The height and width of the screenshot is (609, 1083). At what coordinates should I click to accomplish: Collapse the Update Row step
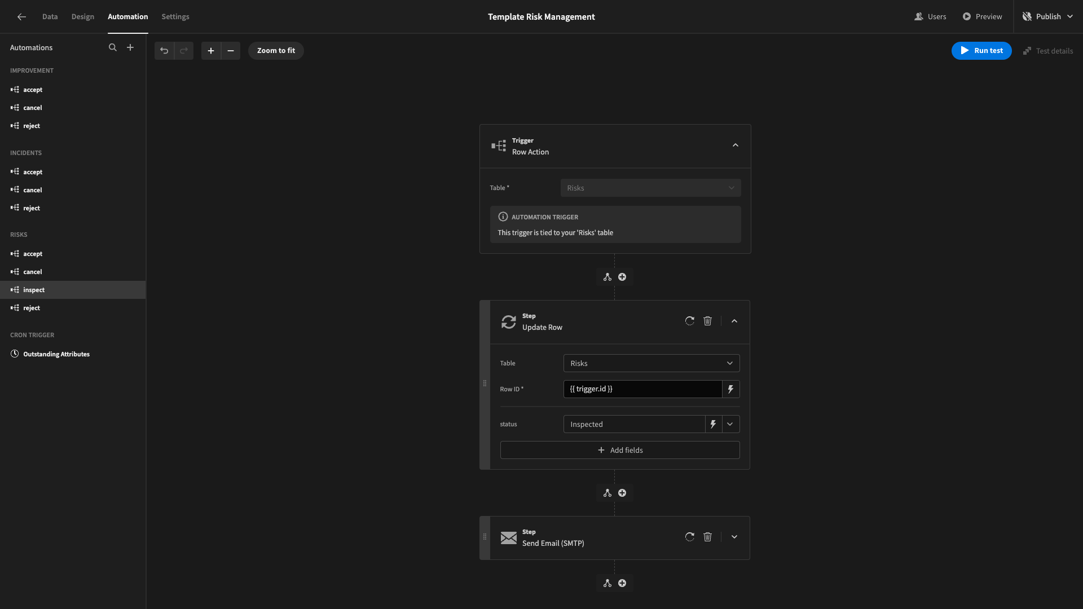(734, 321)
